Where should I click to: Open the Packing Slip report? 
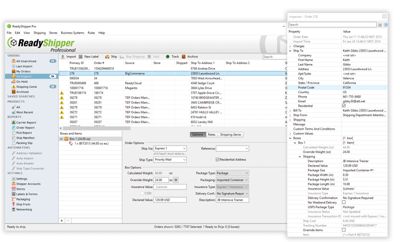click(24, 143)
